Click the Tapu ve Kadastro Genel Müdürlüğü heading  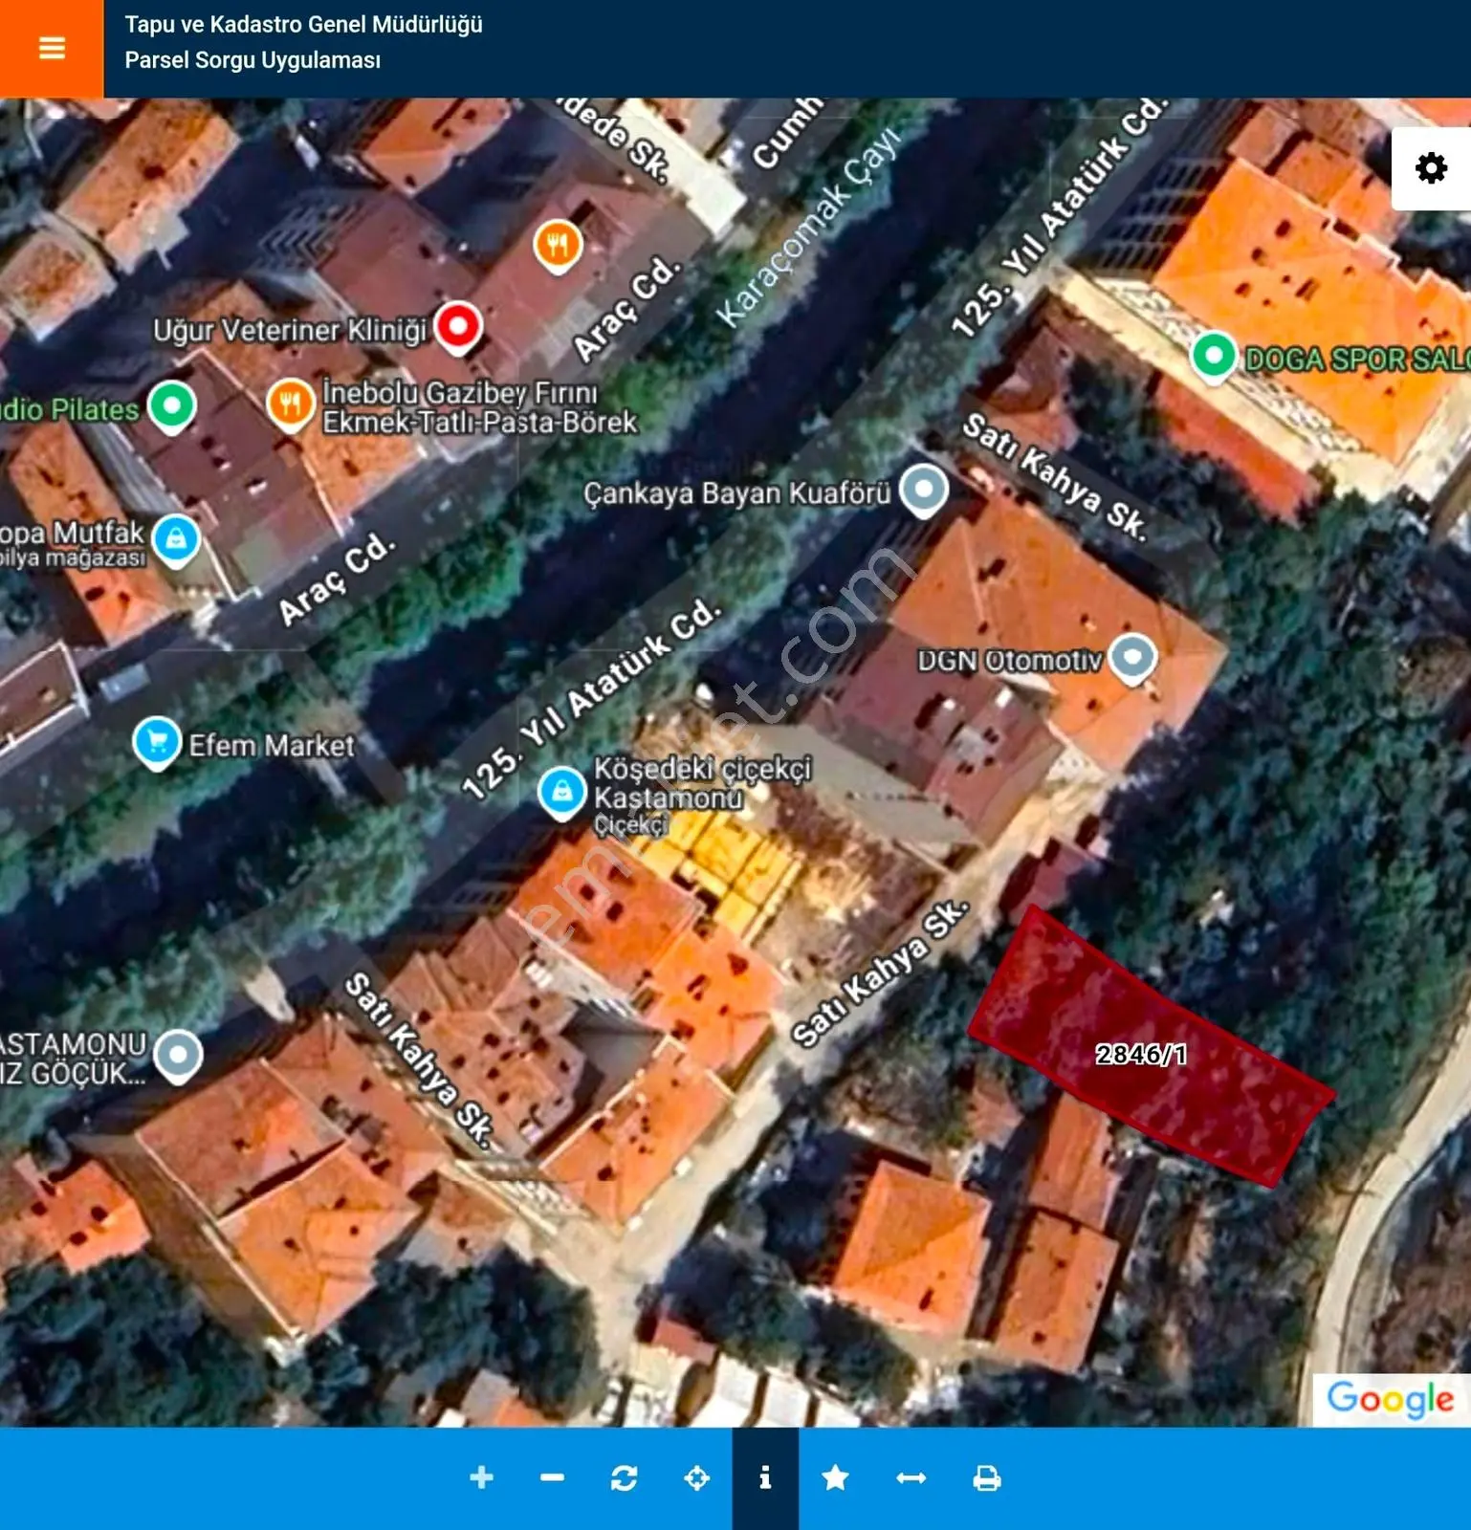[x=303, y=25]
